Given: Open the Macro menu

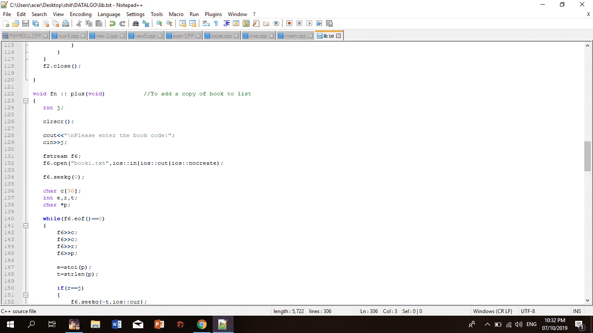Looking at the screenshot, I should coord(176,14).
